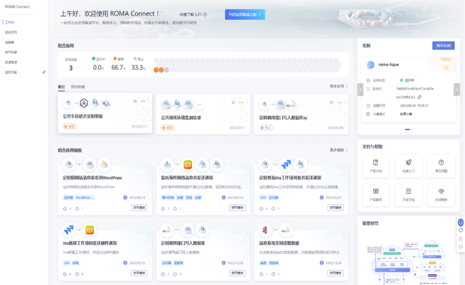Click Kafka-style dots icon on 消息系统实时读取数据 template
465x285 pixels.
tap(265, 230)
